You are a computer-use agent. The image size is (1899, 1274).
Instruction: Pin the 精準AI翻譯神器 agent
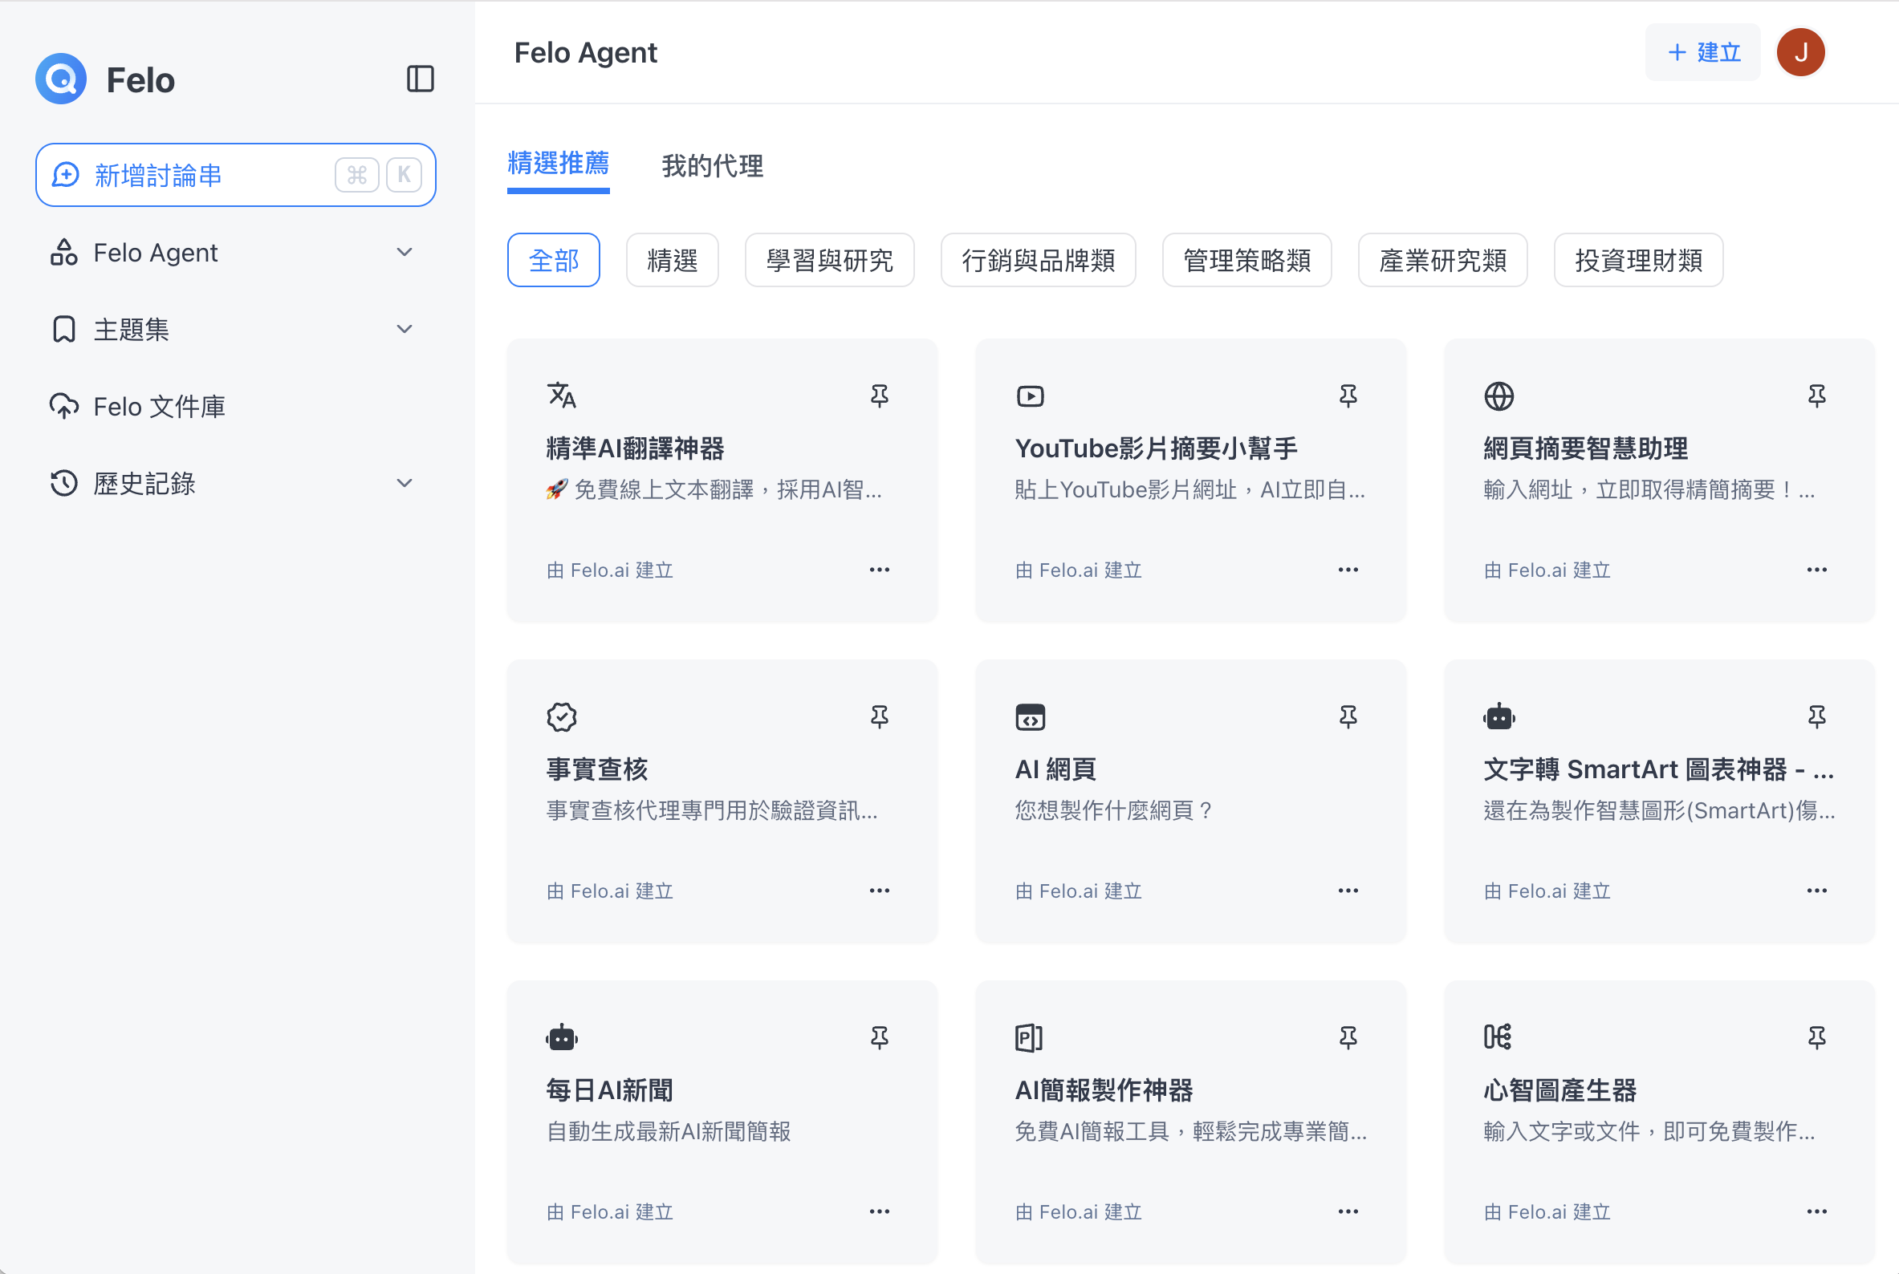point(879,396)
